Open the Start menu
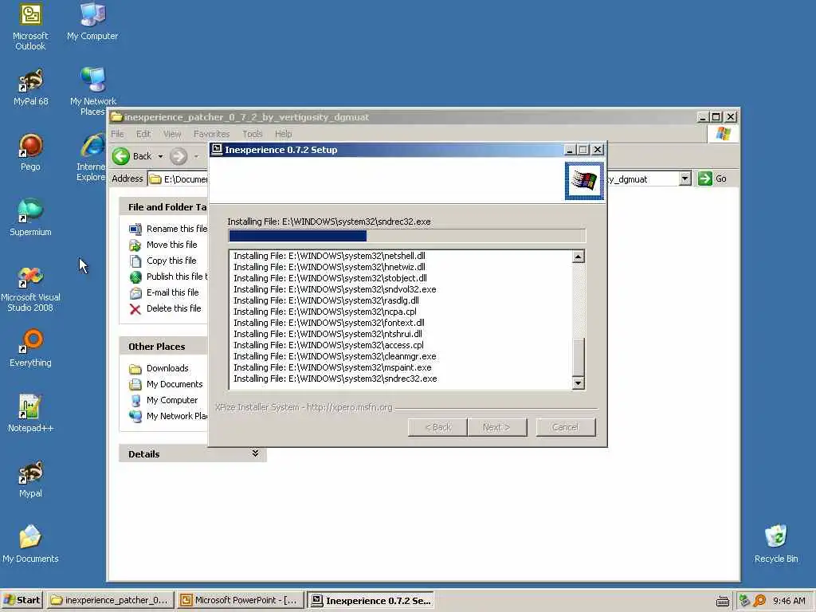816x612 pixels. pos(22,601)
